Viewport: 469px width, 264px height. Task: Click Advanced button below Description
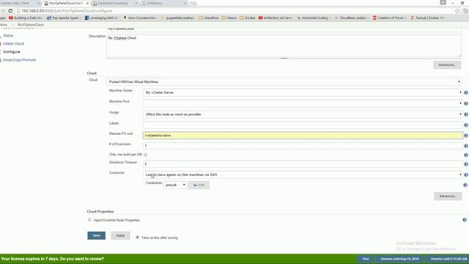447,65
